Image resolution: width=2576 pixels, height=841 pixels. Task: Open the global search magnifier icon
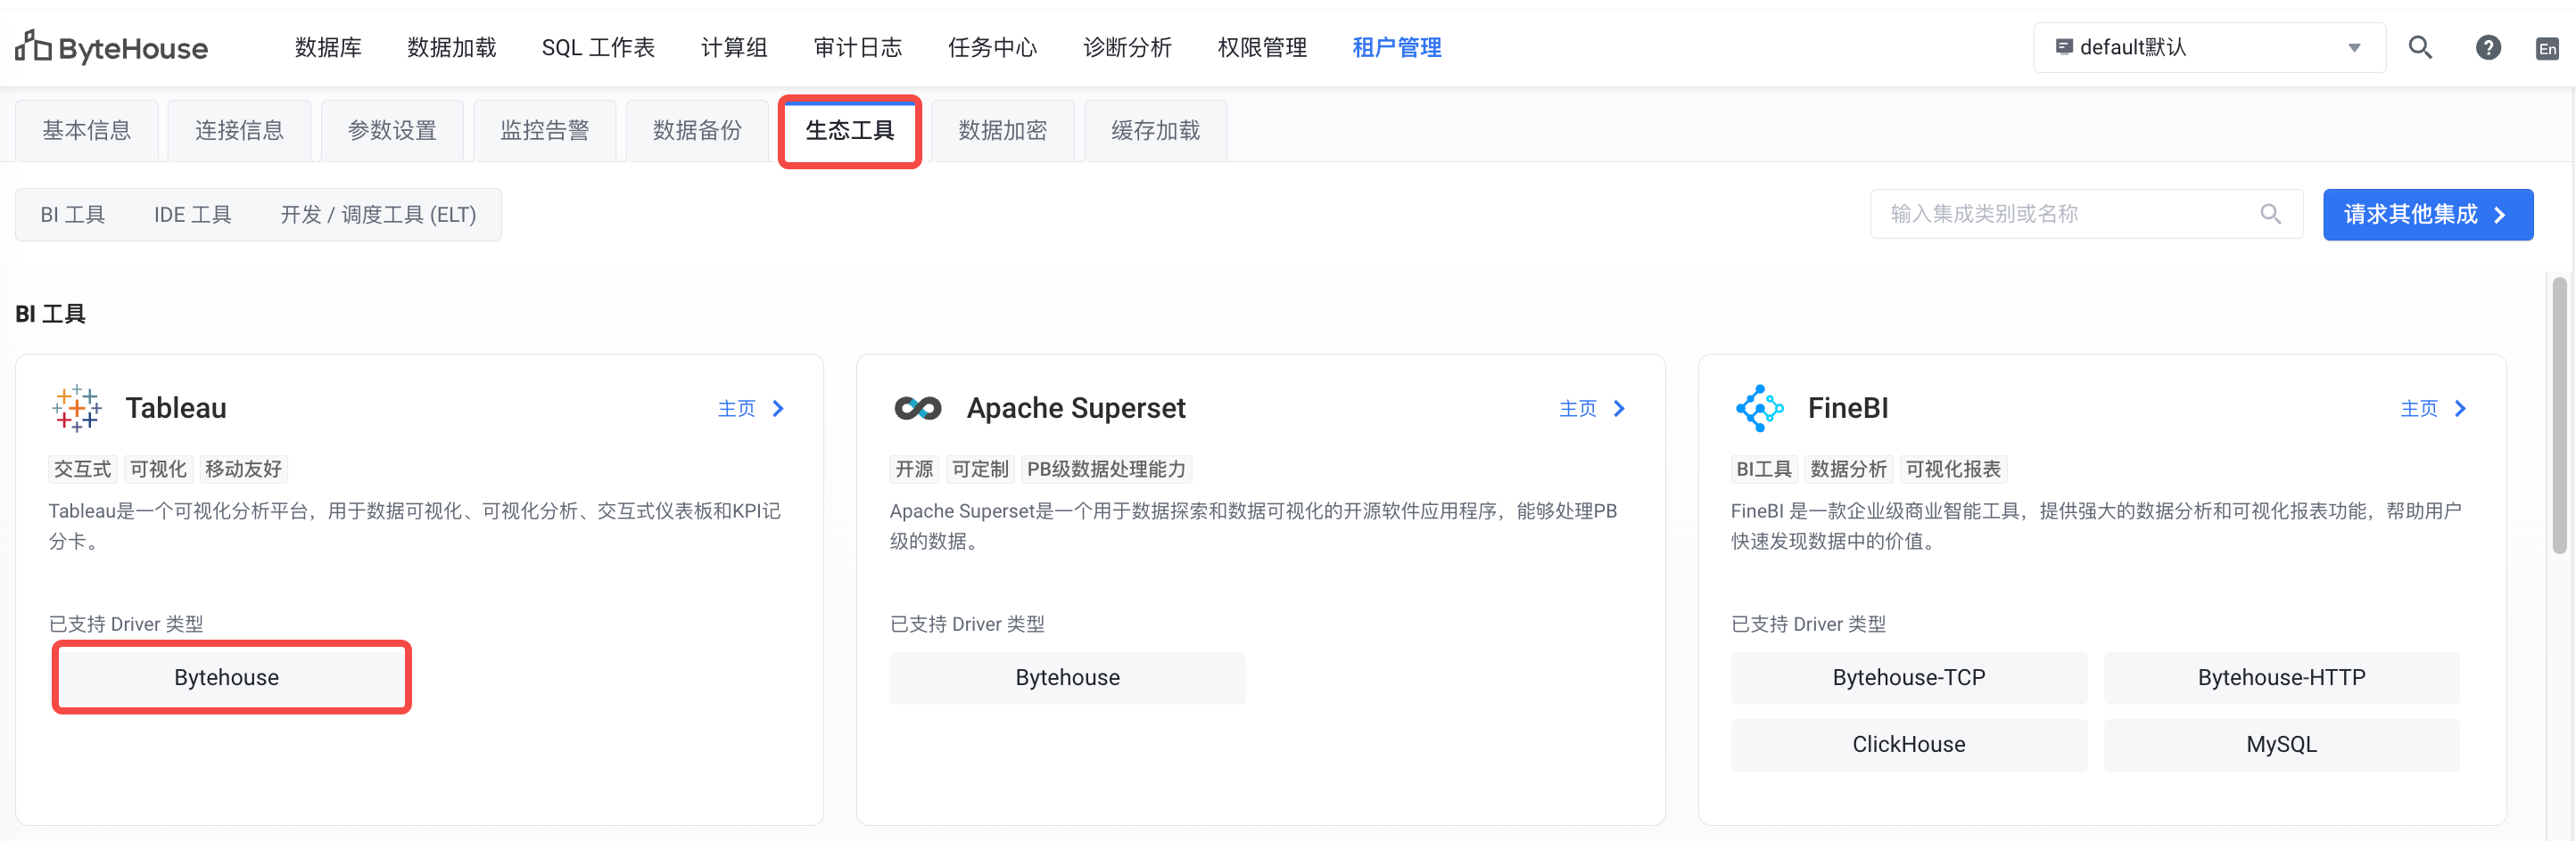(x=2420, y=47)
